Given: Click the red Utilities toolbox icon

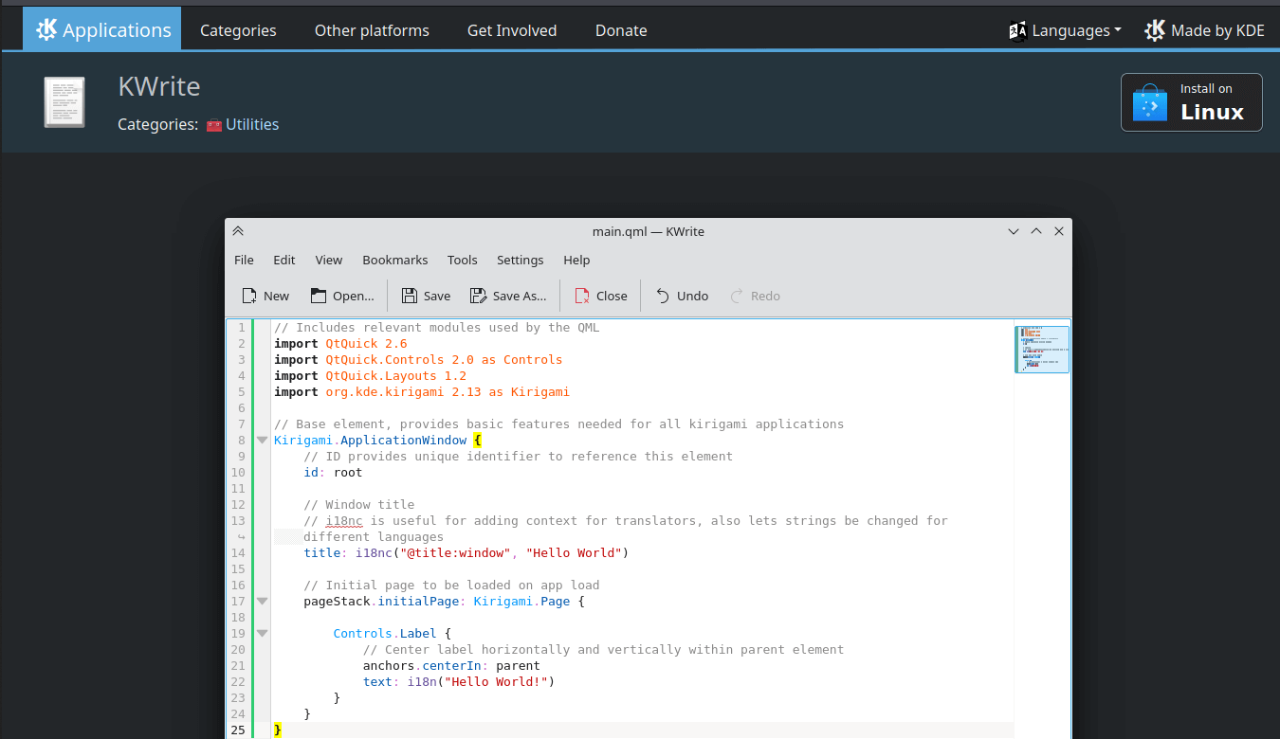Looking at the screenshot, I should tap(214, 125).
